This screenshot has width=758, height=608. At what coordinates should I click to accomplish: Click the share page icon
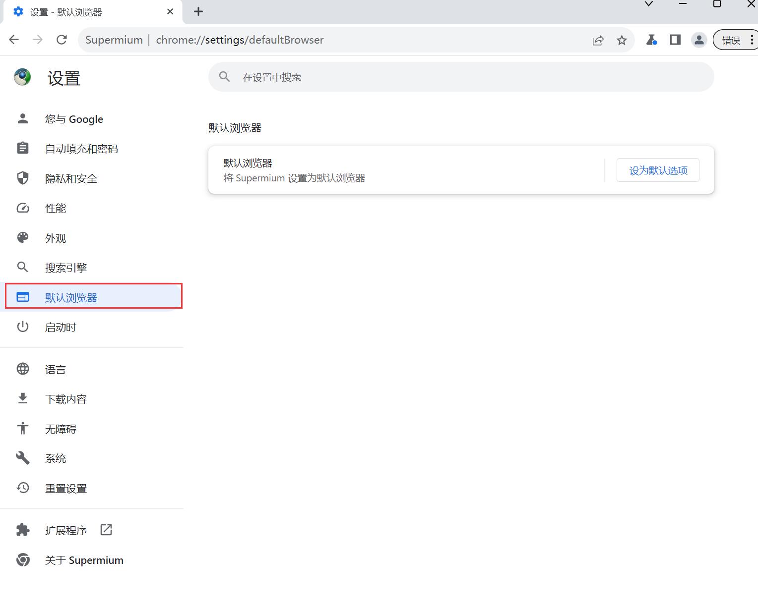pyautogui.click(x=598, y=40)
